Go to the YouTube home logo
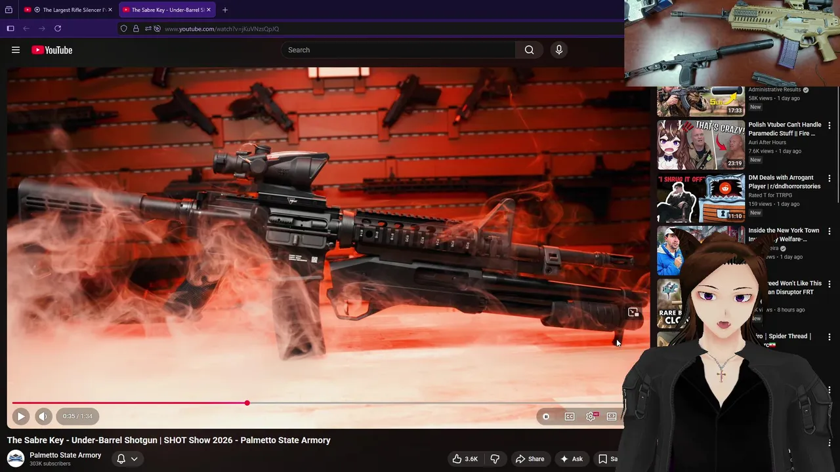 coord(52,50)
